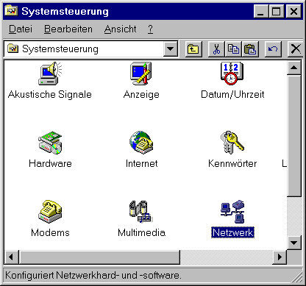The height and width of the screenshot is (286, 306).
Task: Click the horizontal scrollbar thumb
Action: point(99,257)
